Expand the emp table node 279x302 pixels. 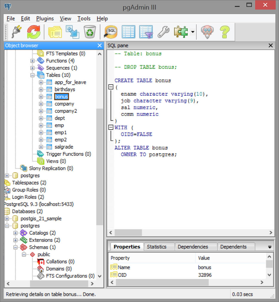click(41, 125)
